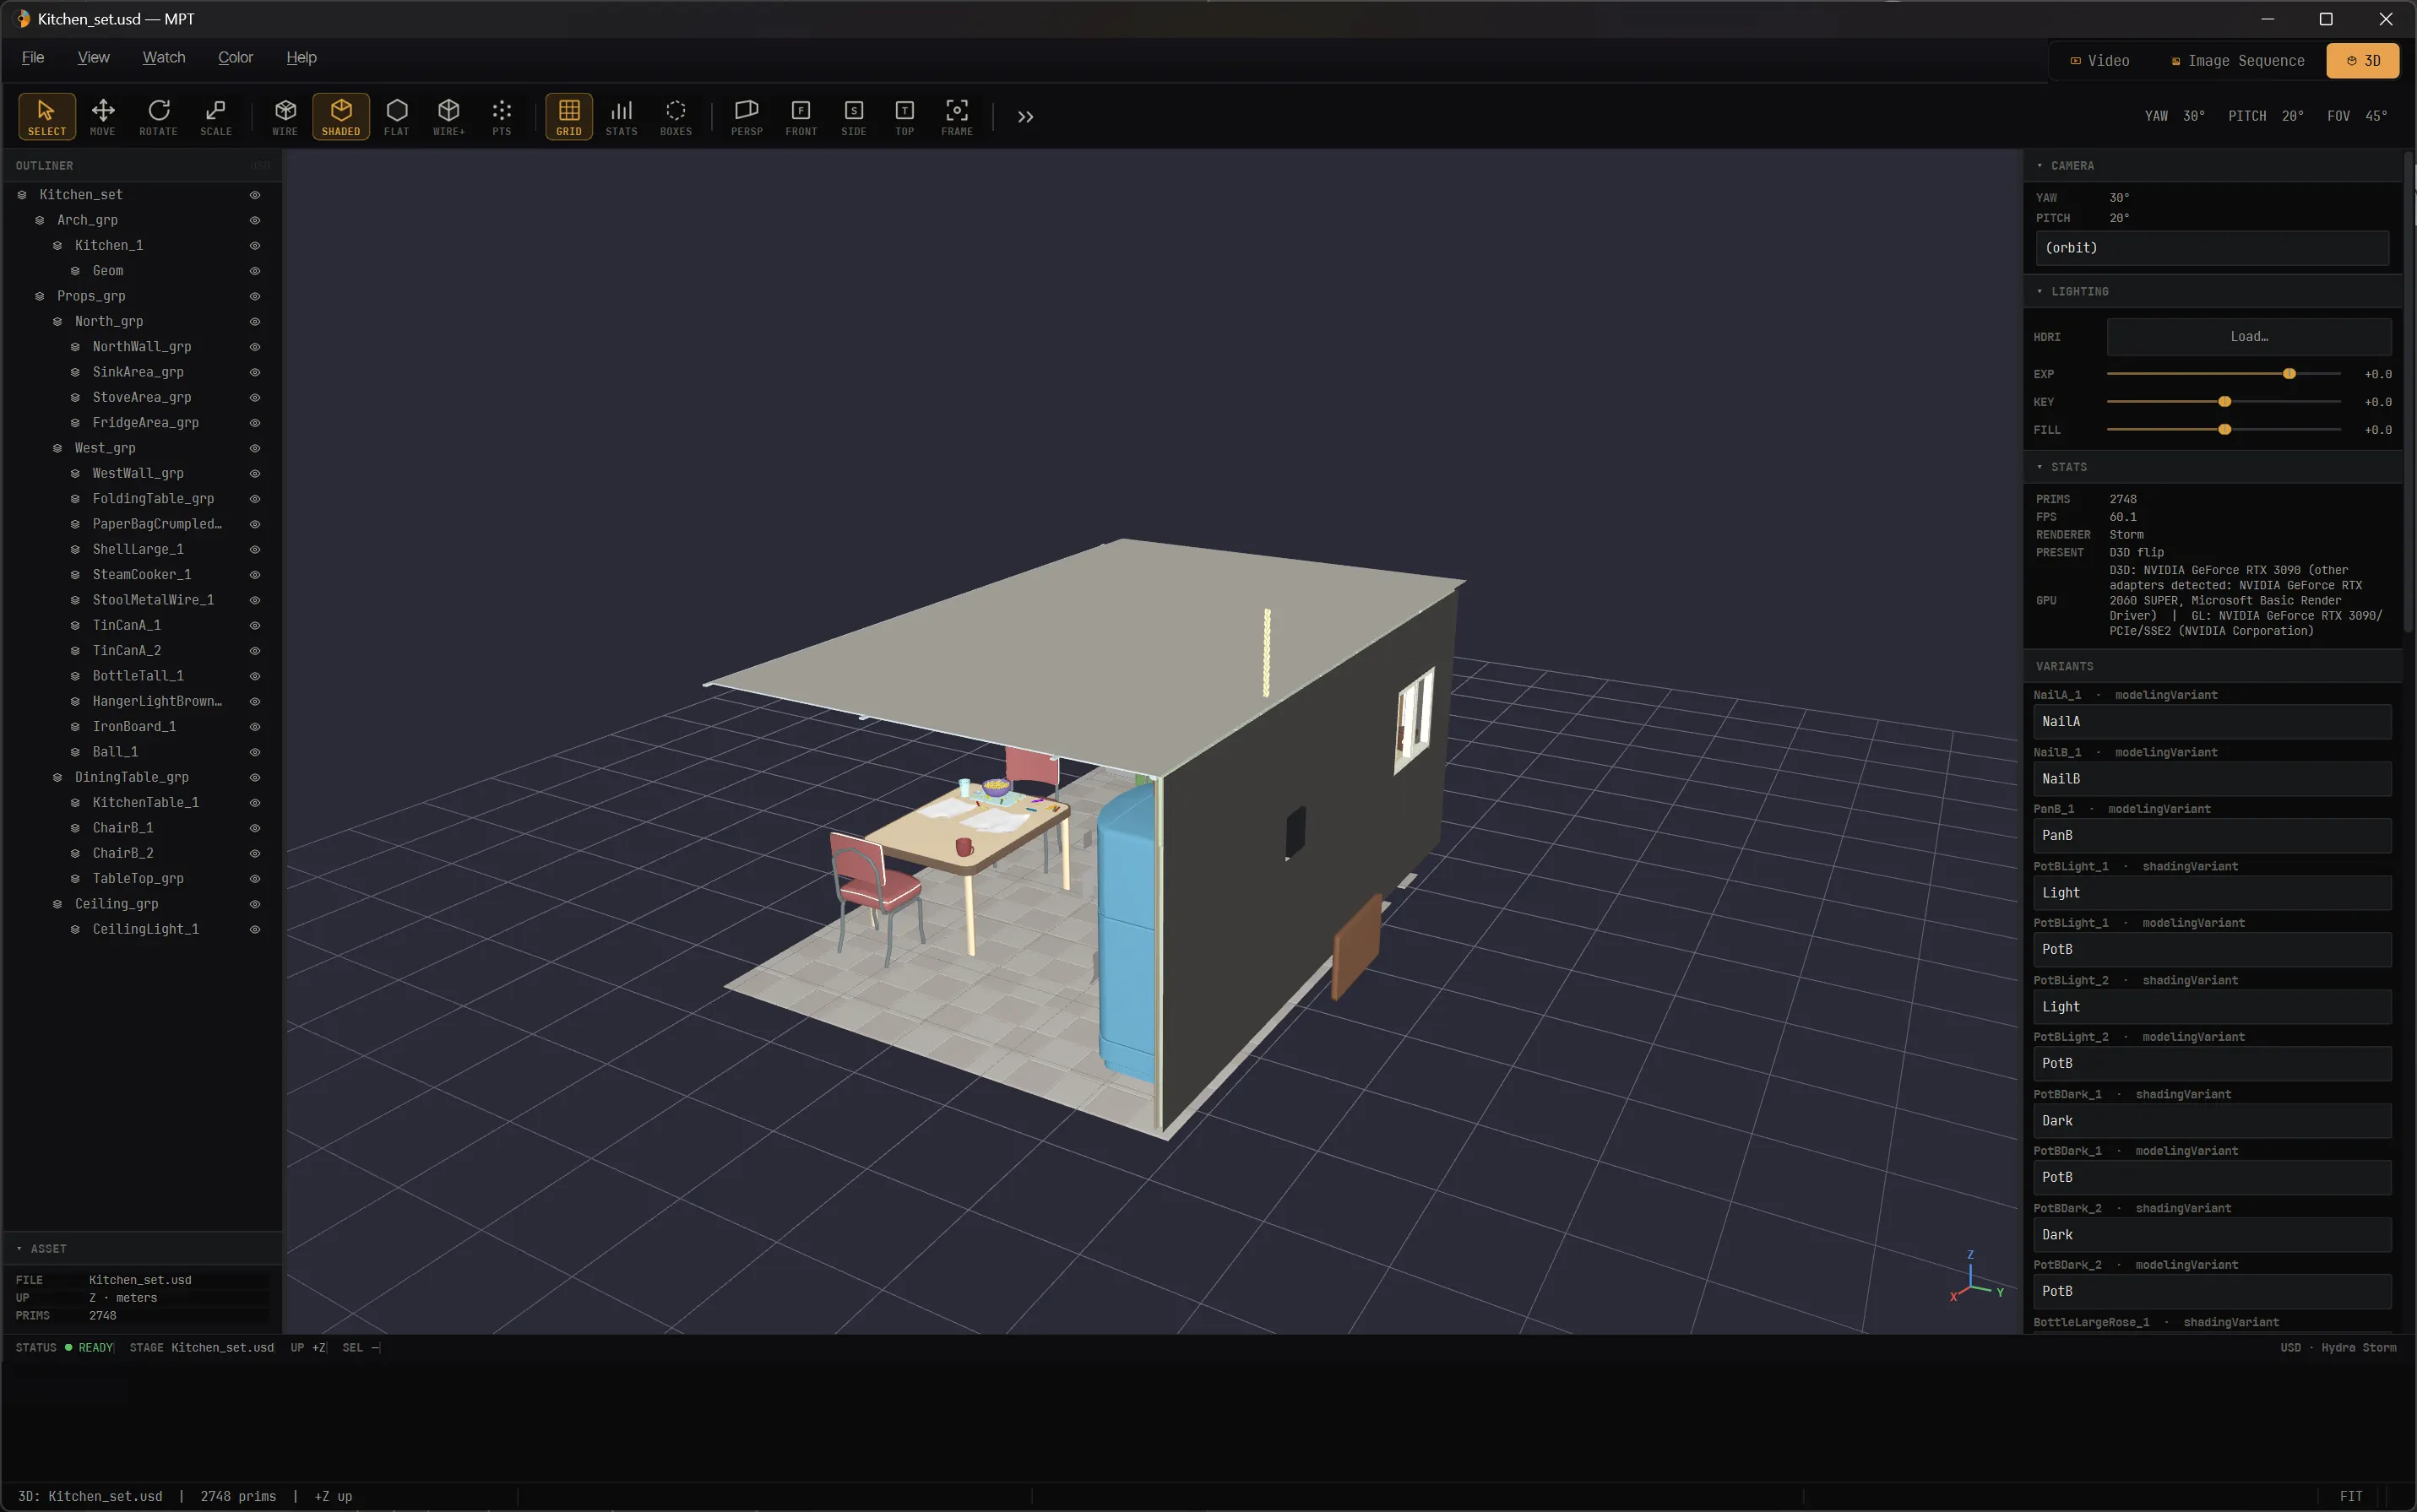Open PotBLight_2 modelingVariant dropdown
2417x1512 pixels.
pyautogui.click(x=2212, y=1064)
